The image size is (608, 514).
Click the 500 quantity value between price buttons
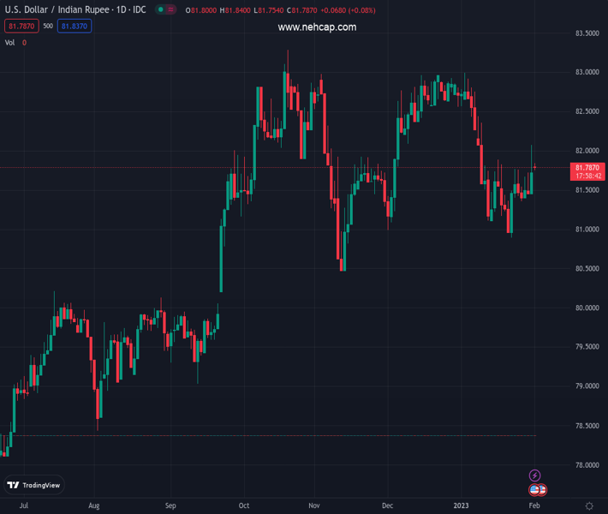pyautogui.click(x=48, y=27)
